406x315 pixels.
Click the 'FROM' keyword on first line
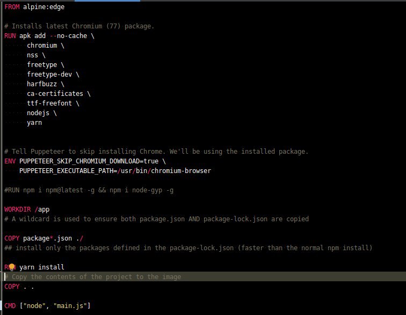12,7
